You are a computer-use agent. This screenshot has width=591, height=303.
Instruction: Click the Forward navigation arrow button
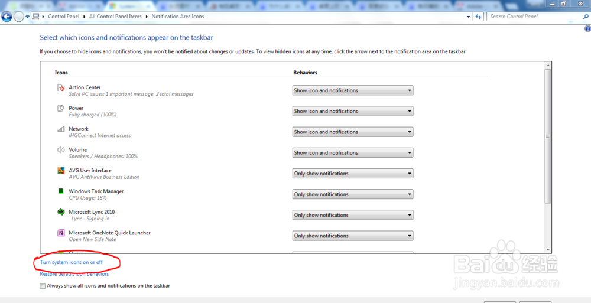tap(18, 17)
